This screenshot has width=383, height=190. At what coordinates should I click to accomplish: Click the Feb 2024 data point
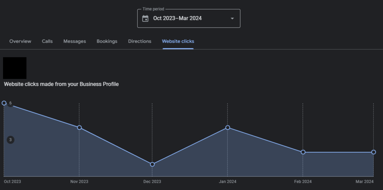[x=303, y=152]
